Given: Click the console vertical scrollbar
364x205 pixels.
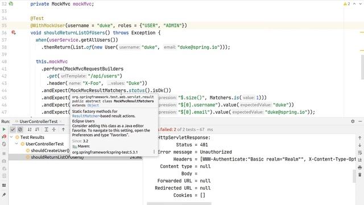Looking at the screenshot, I should 354,176.
